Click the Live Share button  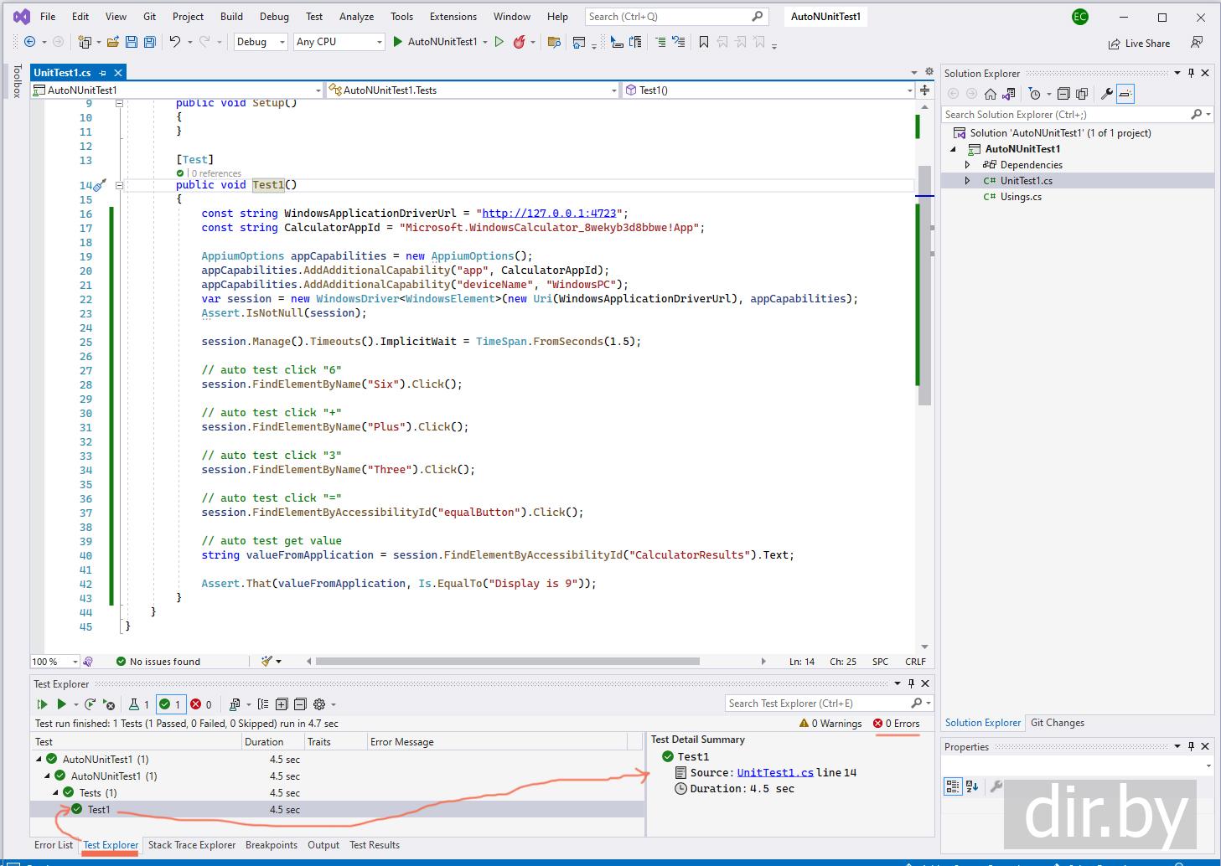1139,44
